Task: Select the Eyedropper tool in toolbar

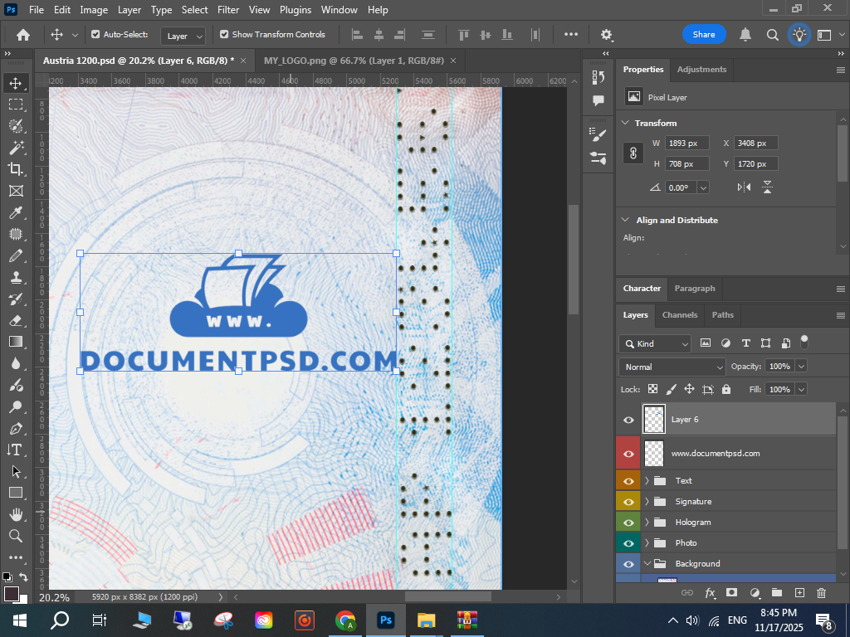Action: pyautogui.click(x=15, y=212)
